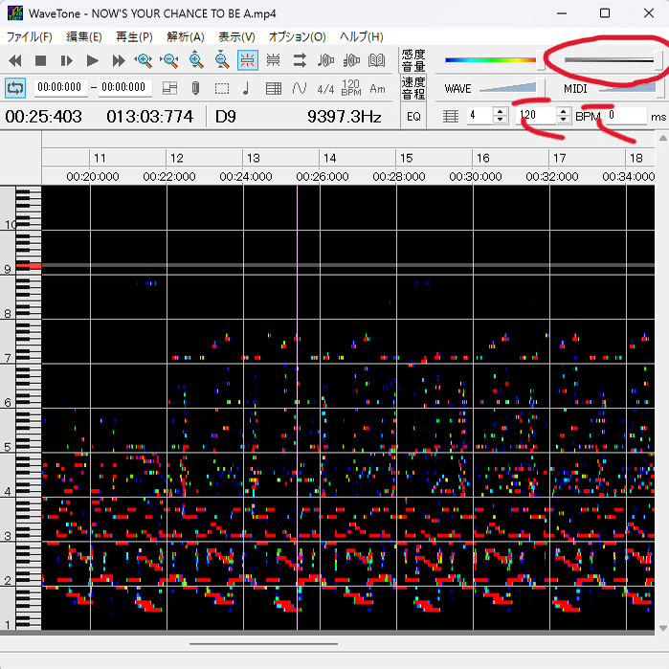Toggle loop playback button

[x=15, y=88]
